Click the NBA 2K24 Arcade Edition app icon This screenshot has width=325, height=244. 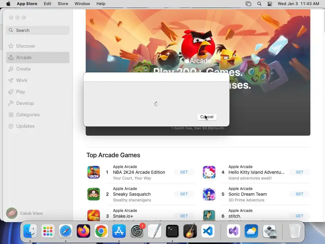(x=94, y=172)
